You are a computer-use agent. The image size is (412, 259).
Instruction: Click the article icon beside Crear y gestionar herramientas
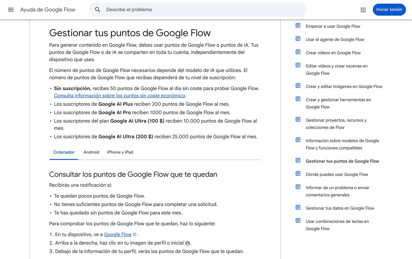click(x=298, y=99)
